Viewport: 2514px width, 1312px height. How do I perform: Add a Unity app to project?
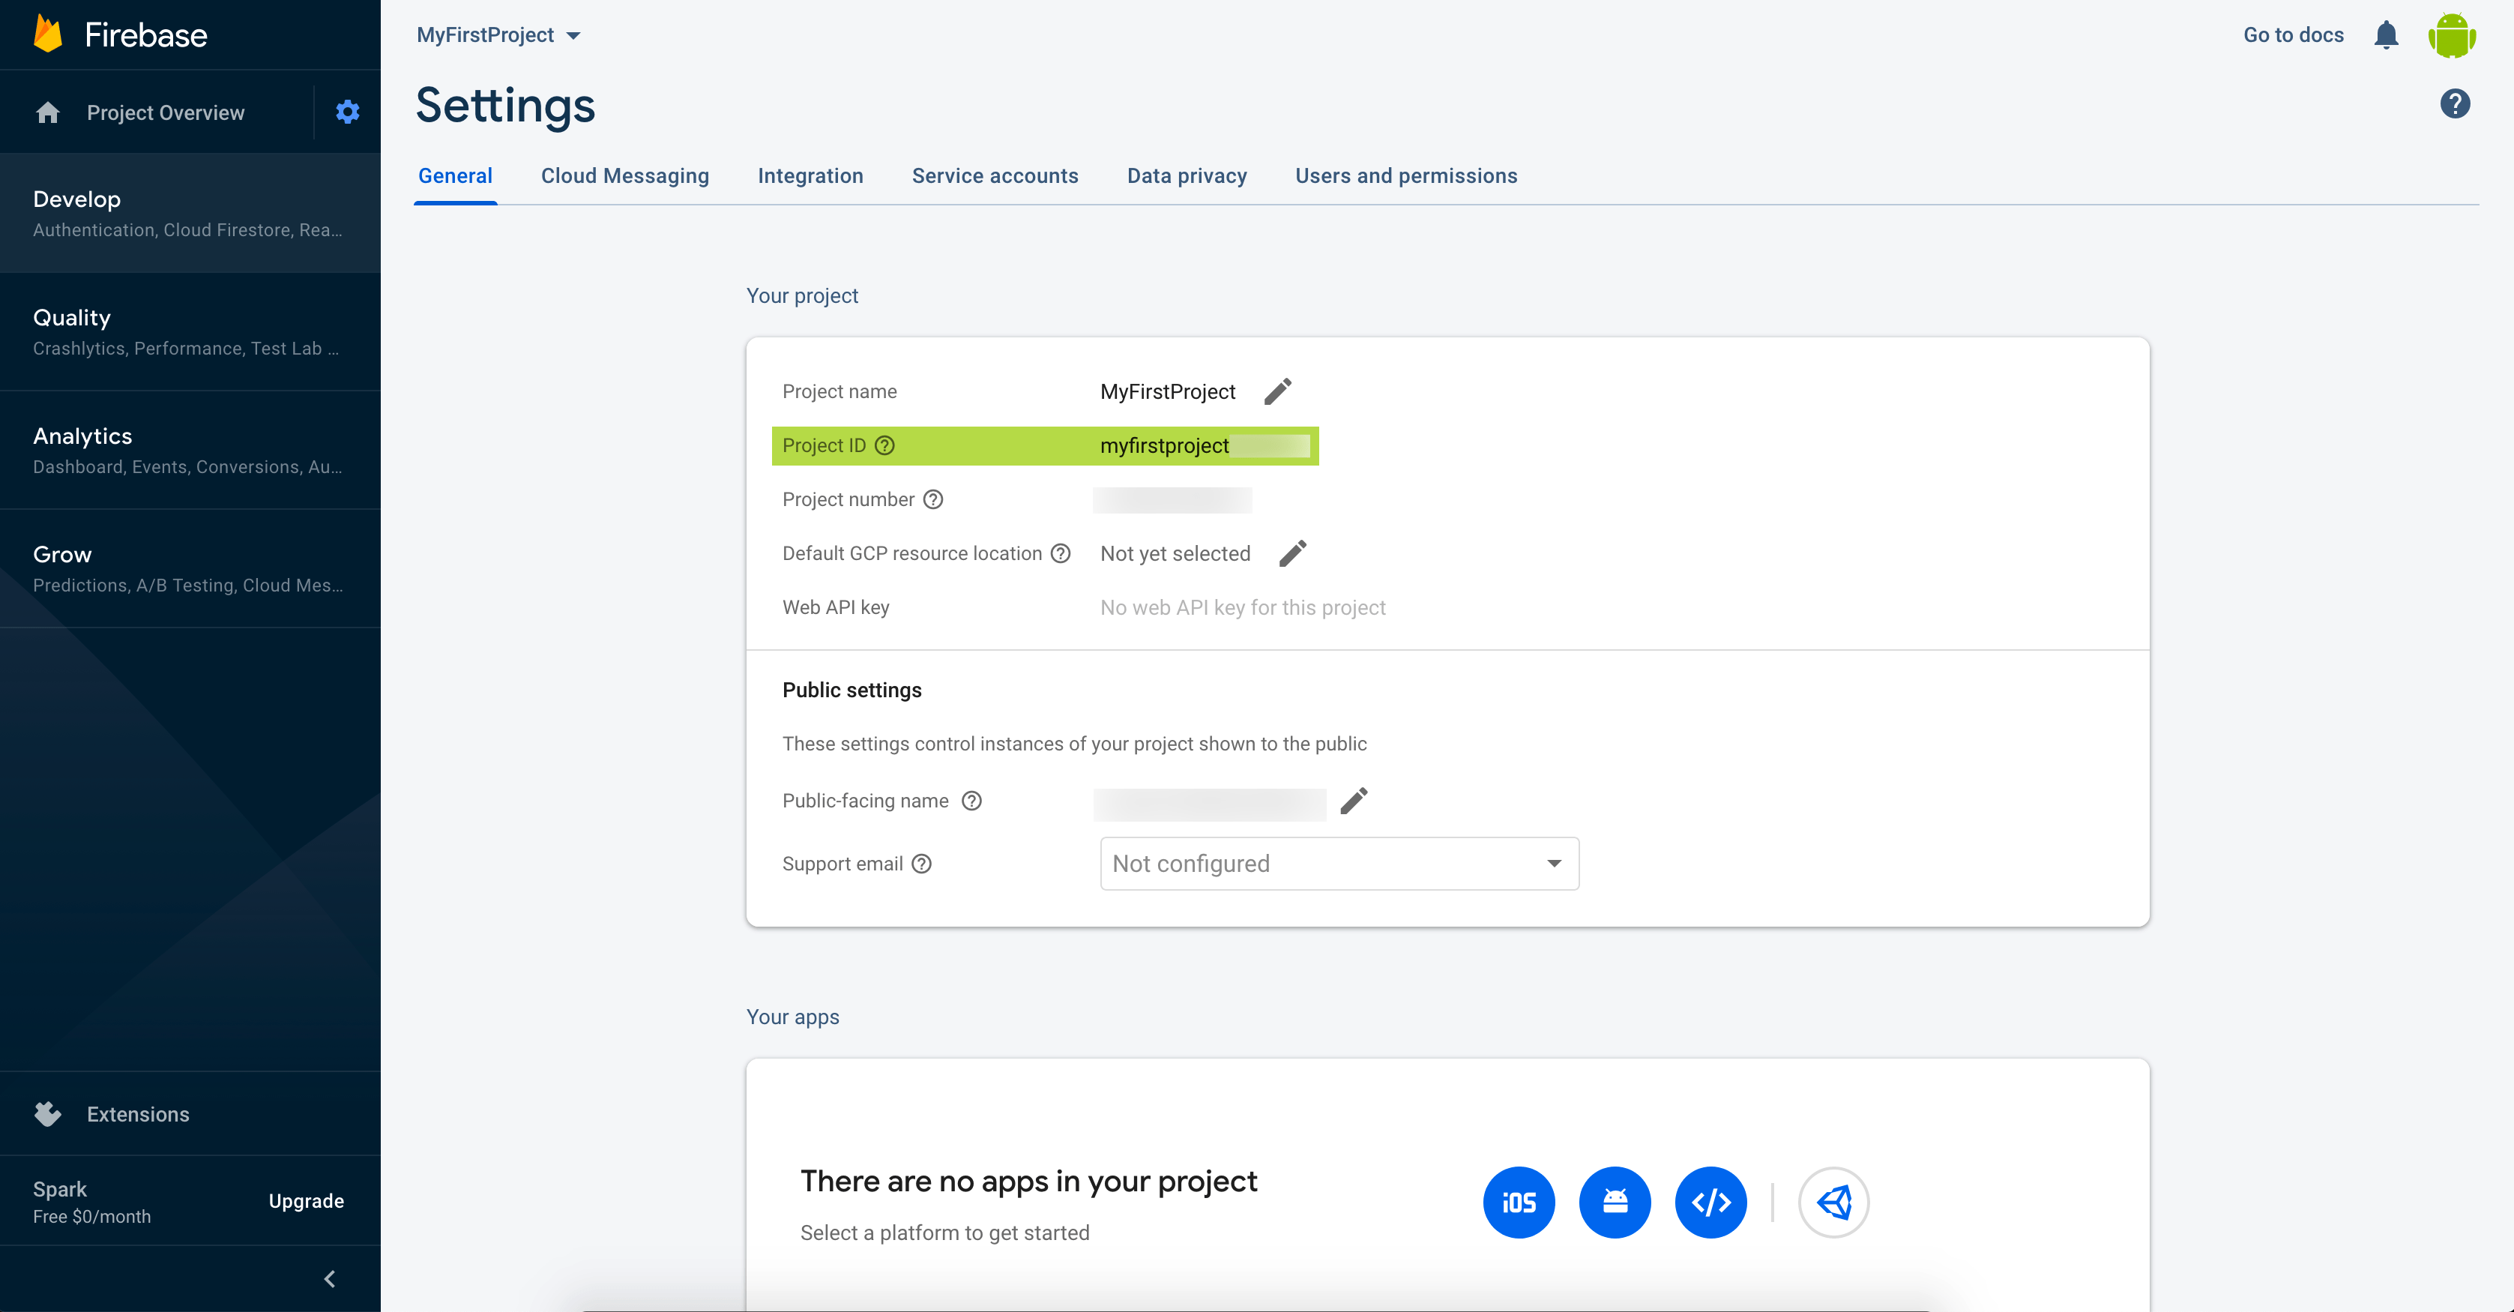click(x=1833, y=1203)
